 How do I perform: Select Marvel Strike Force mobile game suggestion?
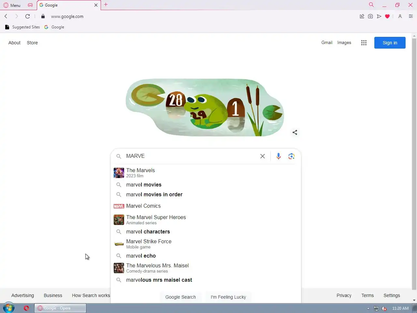point(206,244)
